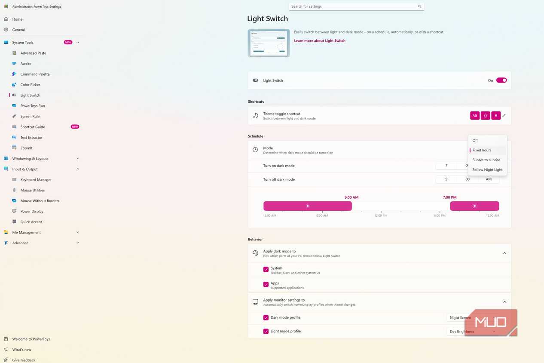This screenshot has height=363, width=544.
Task: Click AM field for Turn off dark mode
Action: (x=489, y=179)
